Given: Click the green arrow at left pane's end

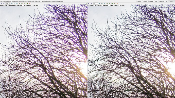Looking at the screenshot, I should [86, 4].
